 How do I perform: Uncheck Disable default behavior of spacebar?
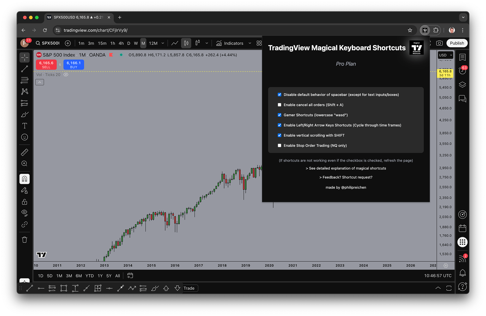click(280, 95)
